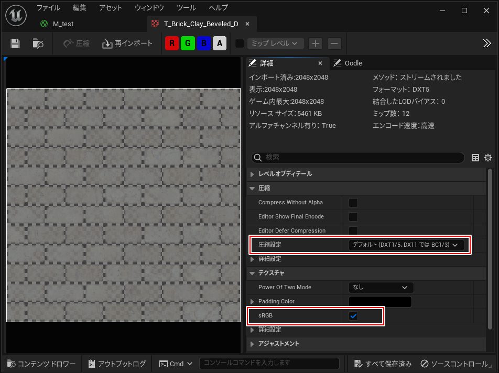Click the black Padding Color swatch

pos(380,302)
